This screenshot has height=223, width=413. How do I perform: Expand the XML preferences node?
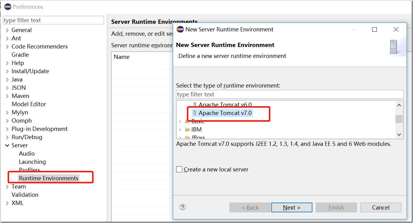point(7,203)
